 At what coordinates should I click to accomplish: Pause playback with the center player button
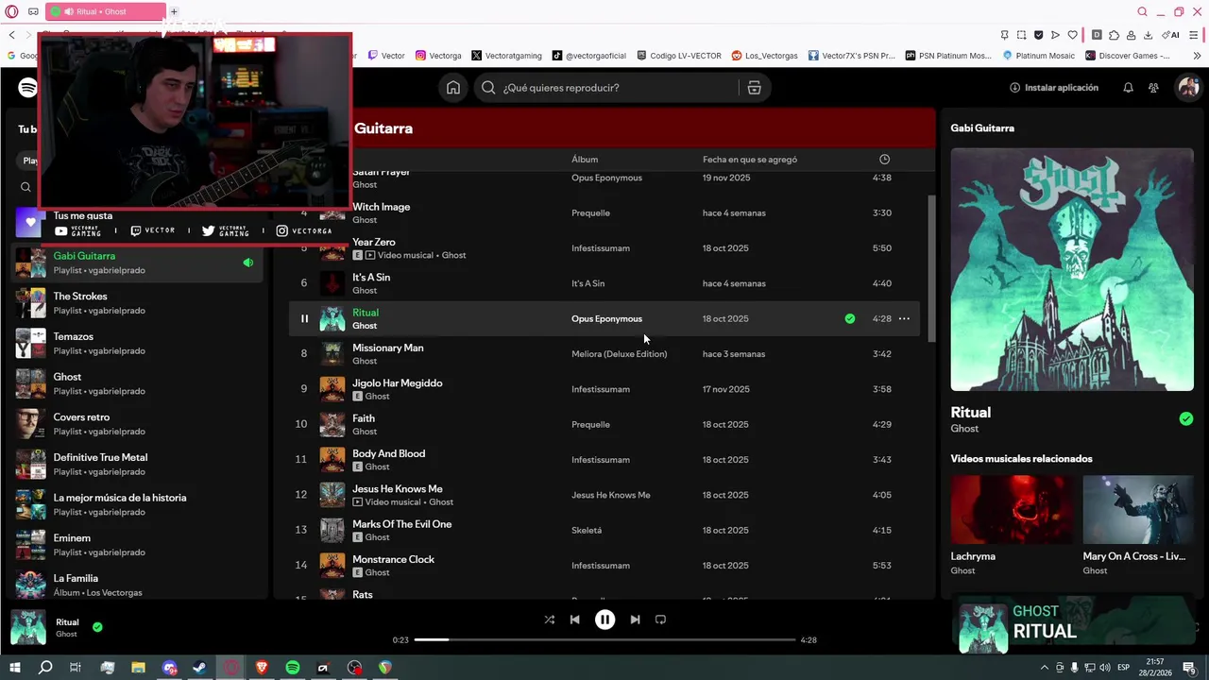tap(604, 620)
